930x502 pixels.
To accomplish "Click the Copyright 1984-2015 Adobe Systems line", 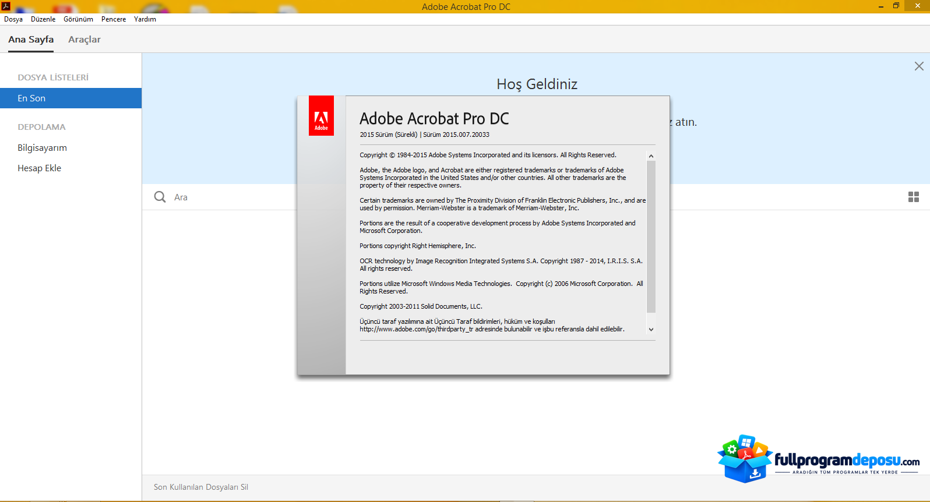I will (488, 155).
